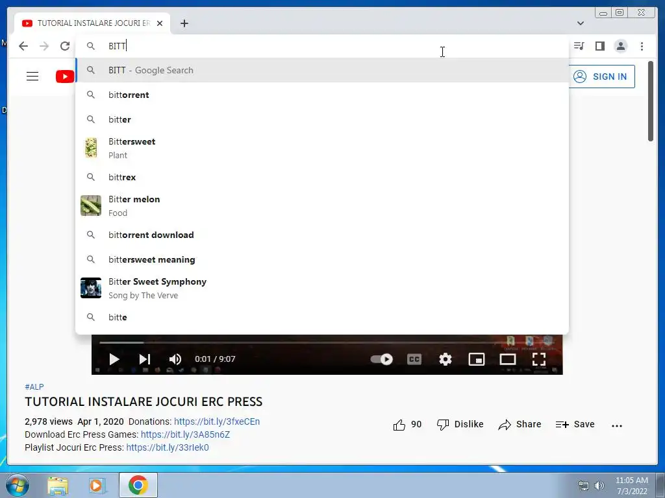The width and height of the screenshot is (665, 498).
Task: Choose the 'bittorrent' suggestion
Action: (322, 95)
